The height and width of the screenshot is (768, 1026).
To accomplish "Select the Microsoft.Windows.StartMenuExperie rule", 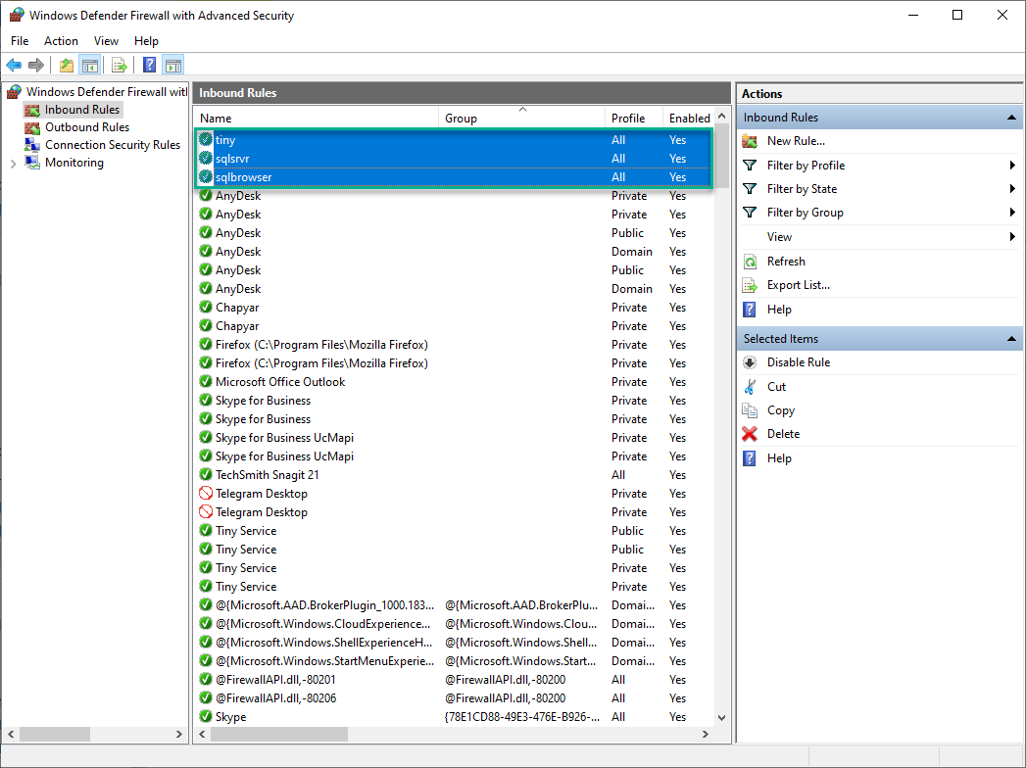I will coord(454,660).
